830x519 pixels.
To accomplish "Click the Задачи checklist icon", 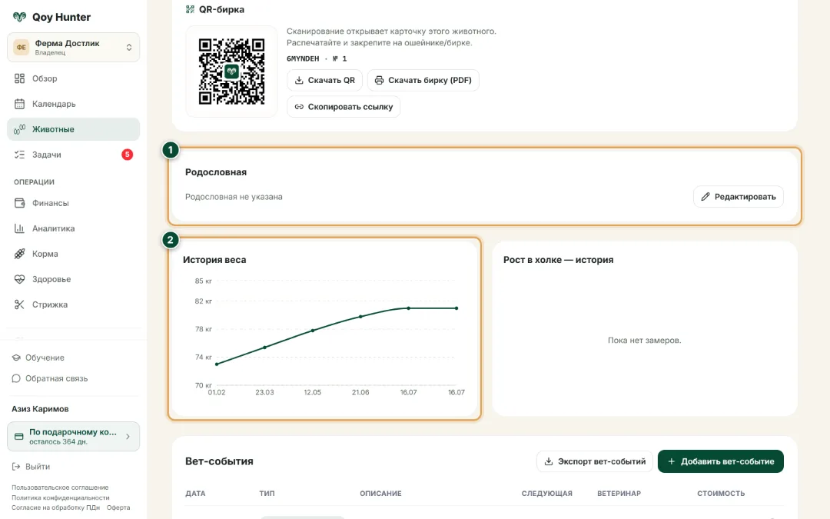I will [x=19, y=155].
